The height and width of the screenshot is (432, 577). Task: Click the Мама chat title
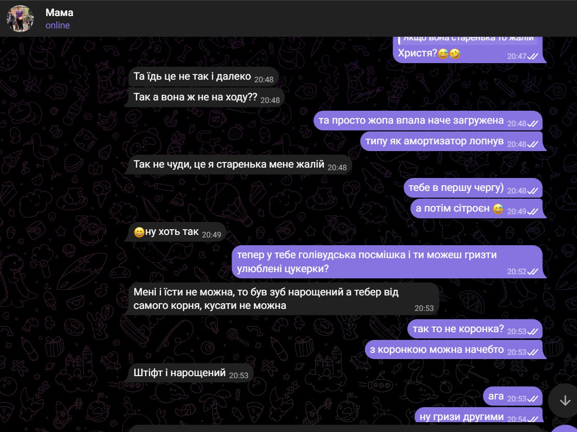click(x=59, y=12)
